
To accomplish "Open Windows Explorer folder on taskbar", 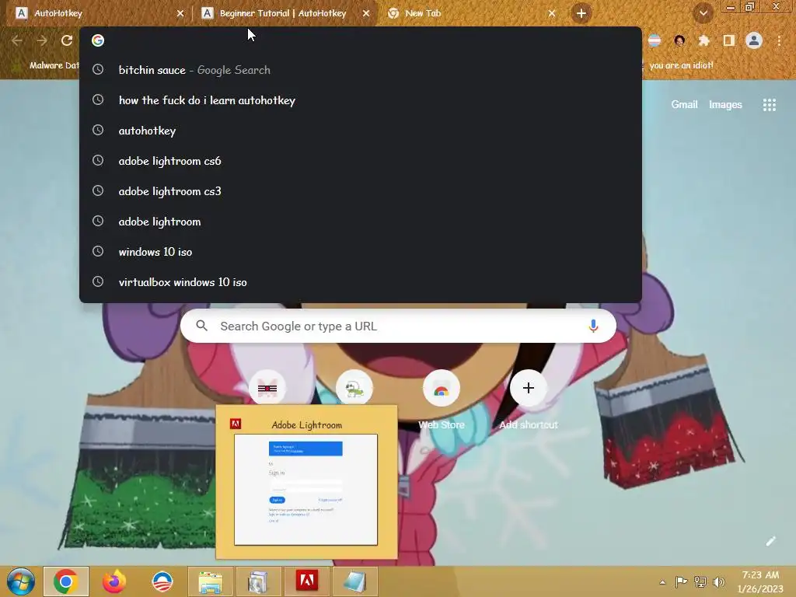I will tap(210, 581).
